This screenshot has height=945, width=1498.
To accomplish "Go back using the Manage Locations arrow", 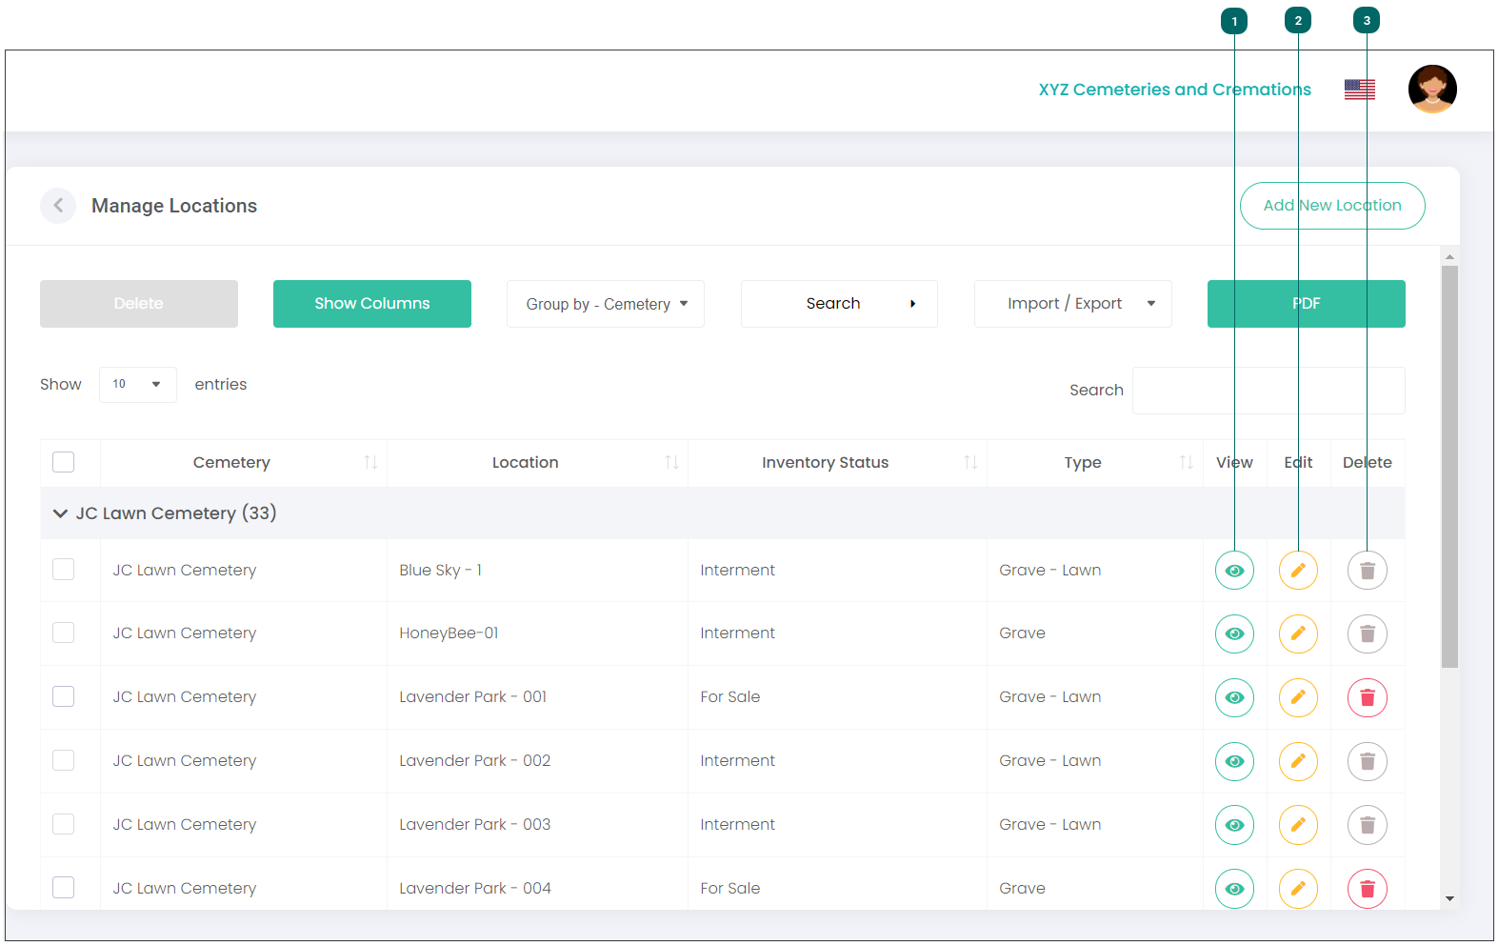I will [x=58, y=206].
